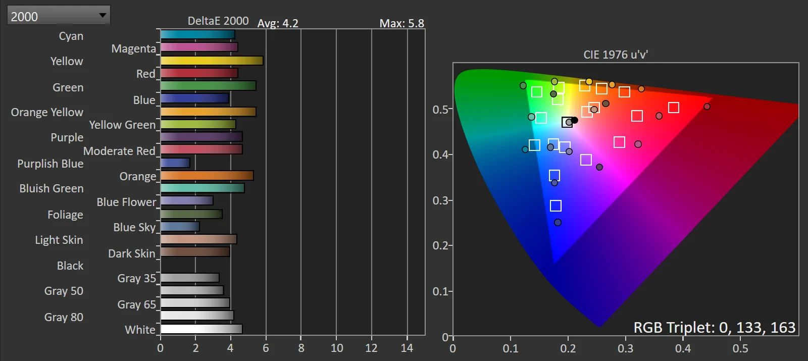This screenshot has width=808, height=361.
Task: Select the Light Skin bar
Action: pyautogui.click(x=198, y=239)
